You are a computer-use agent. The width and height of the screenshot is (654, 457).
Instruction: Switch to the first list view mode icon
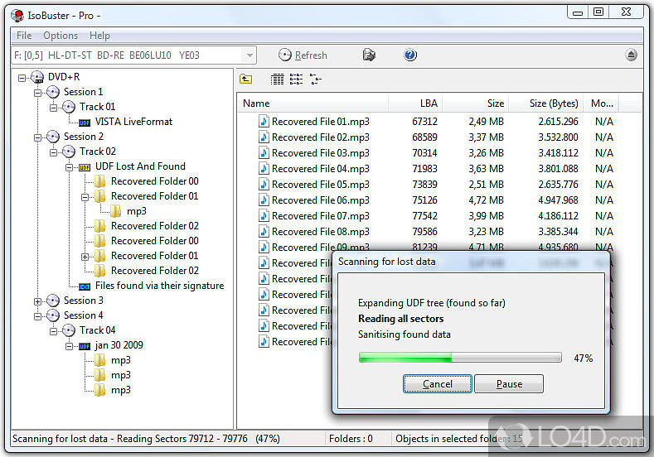click(x=278, y=79)
